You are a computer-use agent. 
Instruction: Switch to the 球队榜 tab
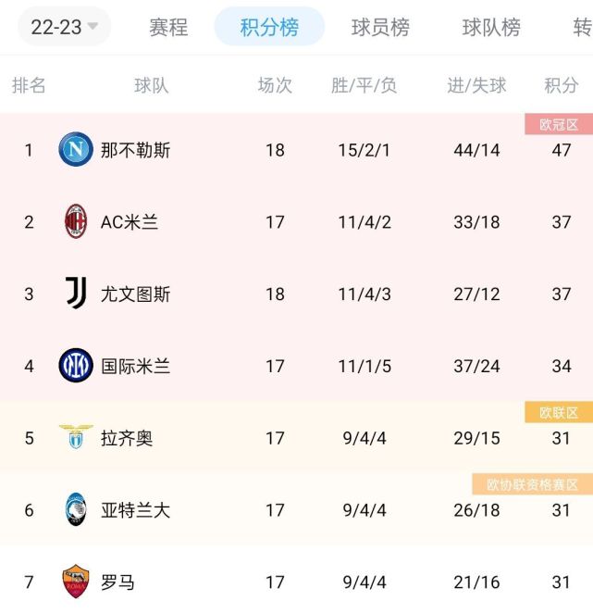click(491, 27)
